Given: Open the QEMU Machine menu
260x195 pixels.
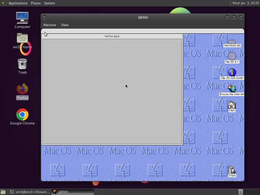Looking at the screenshot, I should pyautogui.click(x=50, y=25).
